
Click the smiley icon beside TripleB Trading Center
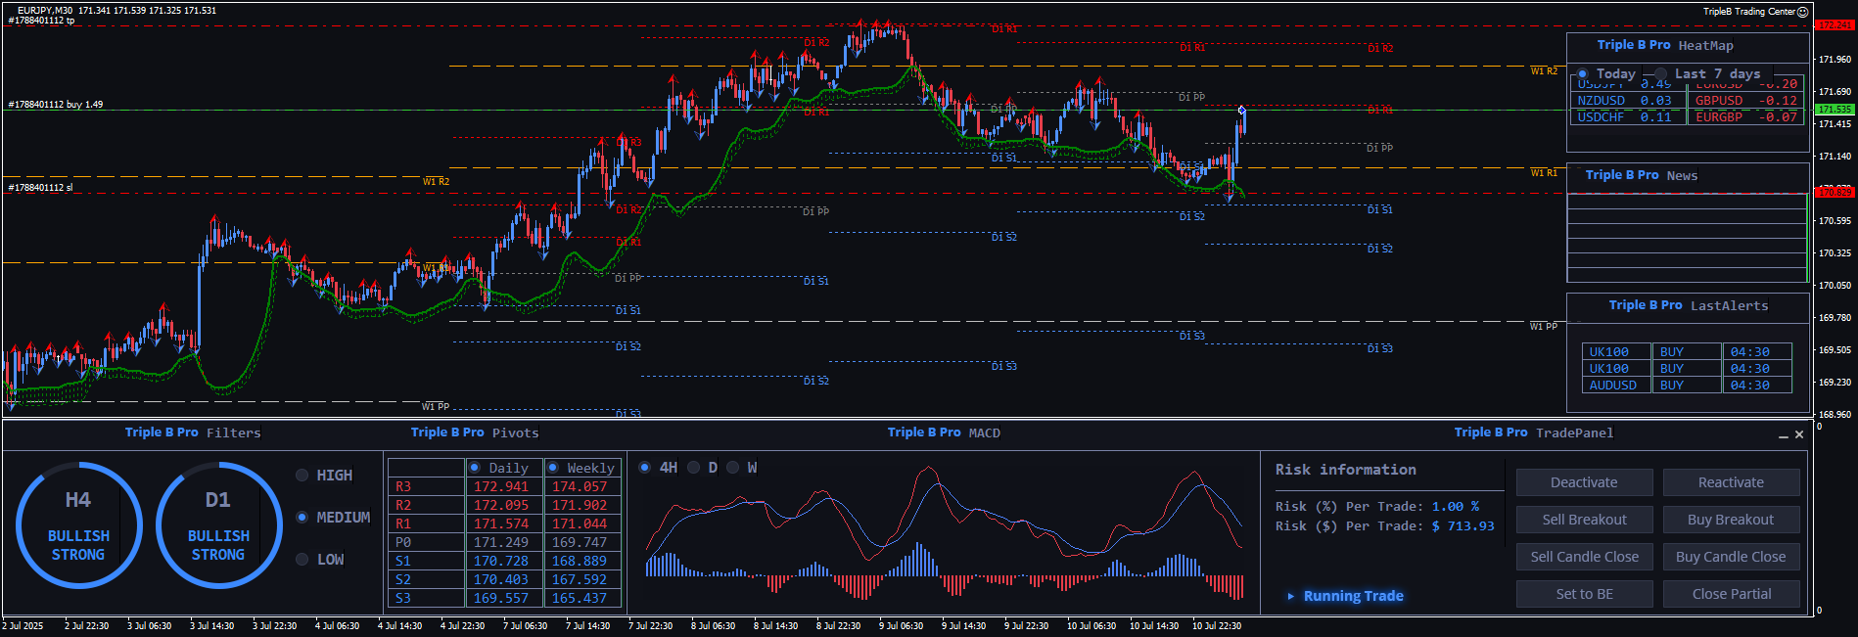[x=1802, y=12]
